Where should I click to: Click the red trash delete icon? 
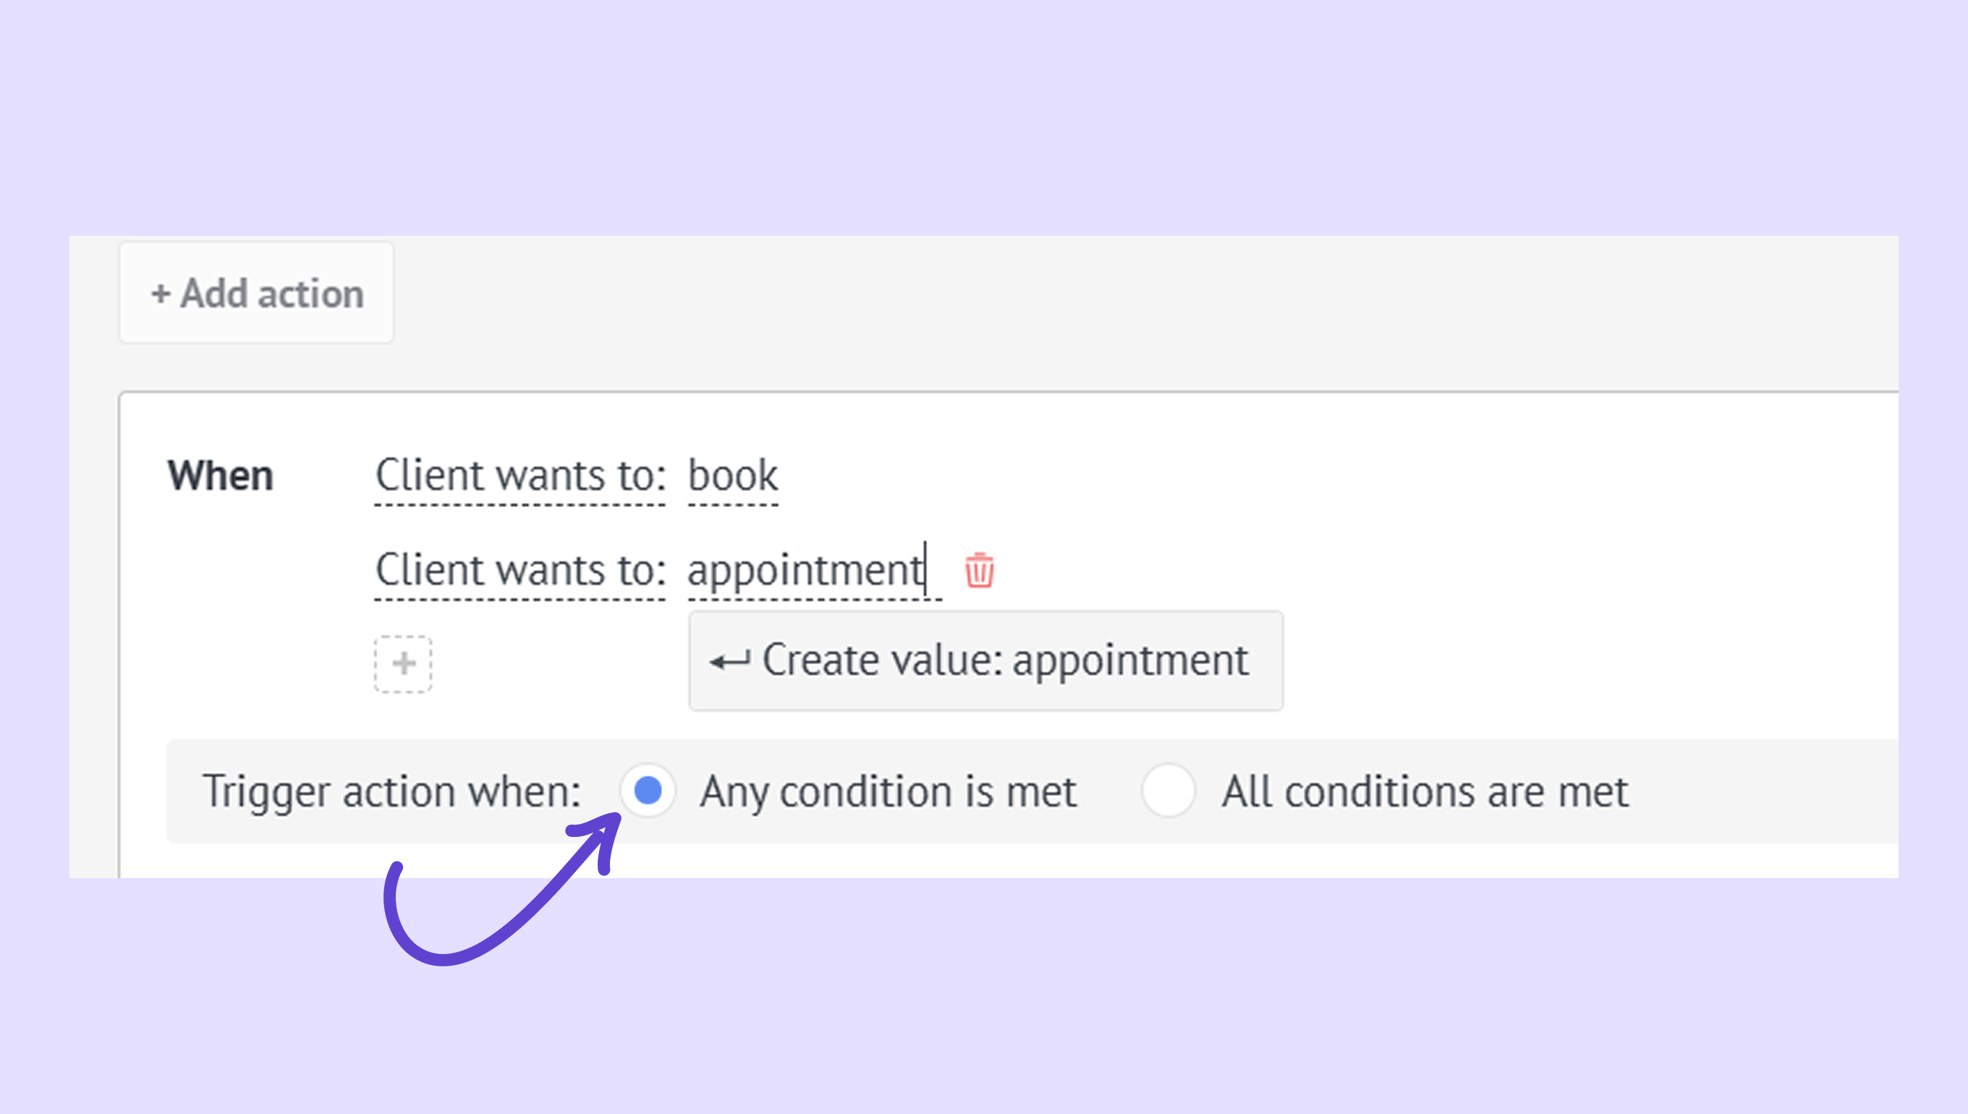979,570
